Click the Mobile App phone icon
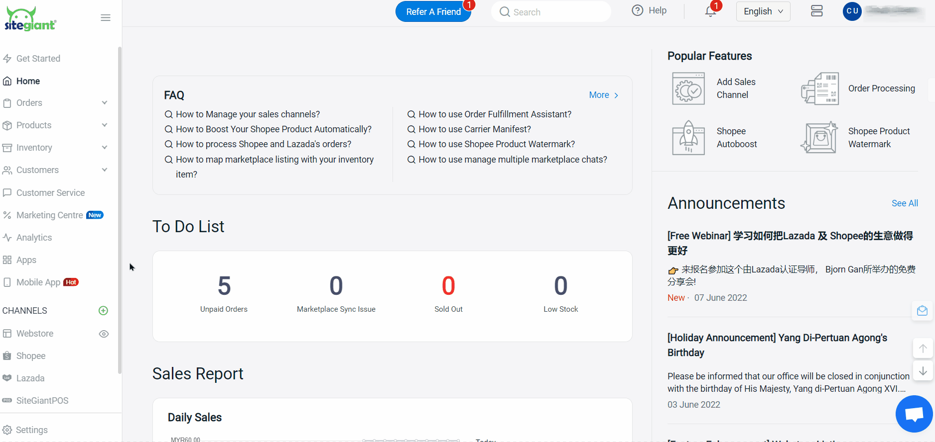The height and width of the screenshot is (442, 935). pos(7,282)
